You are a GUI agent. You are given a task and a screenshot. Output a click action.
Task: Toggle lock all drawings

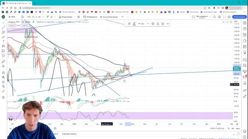[x=3, y=82]
